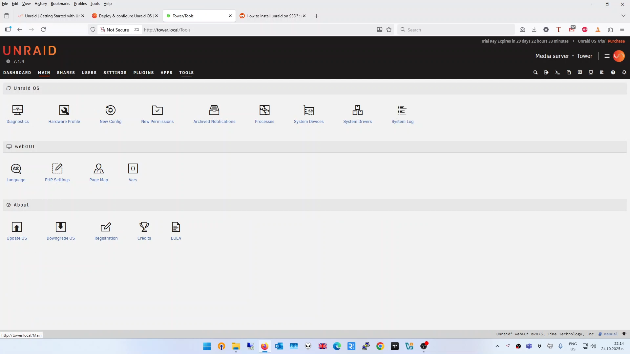Click the Purchase link

coord(616,41)
